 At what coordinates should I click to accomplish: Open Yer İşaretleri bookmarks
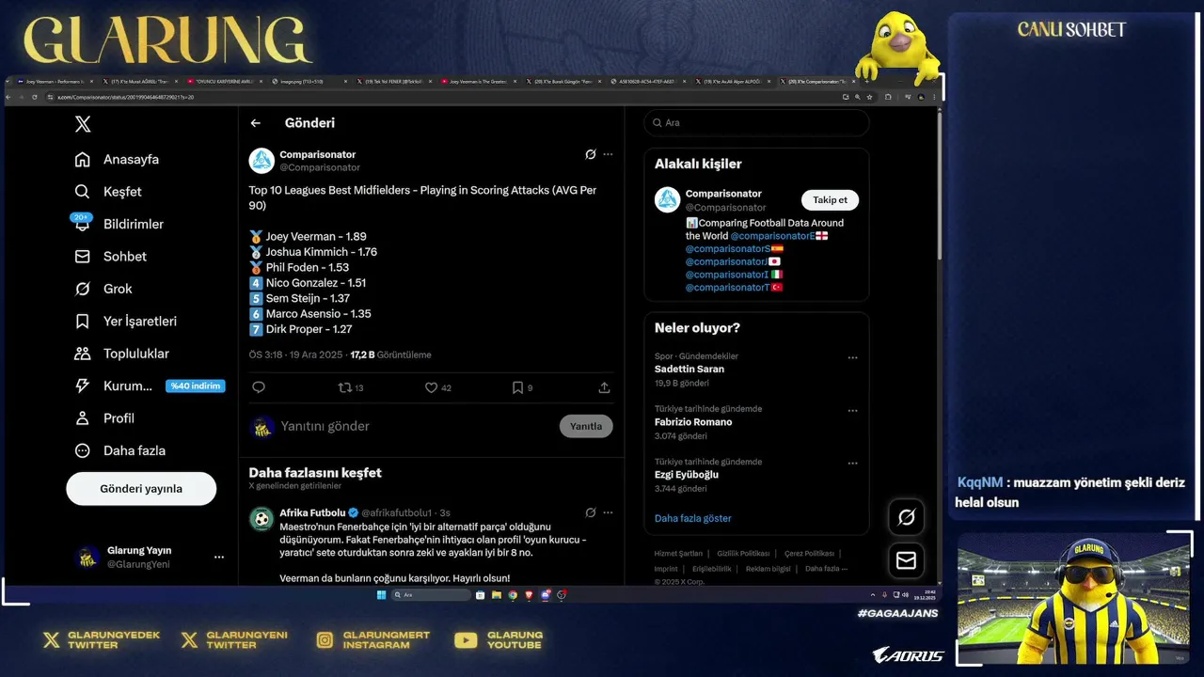click(126, 322)
